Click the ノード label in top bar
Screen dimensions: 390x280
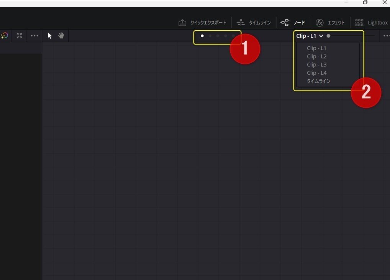point(299,23)
